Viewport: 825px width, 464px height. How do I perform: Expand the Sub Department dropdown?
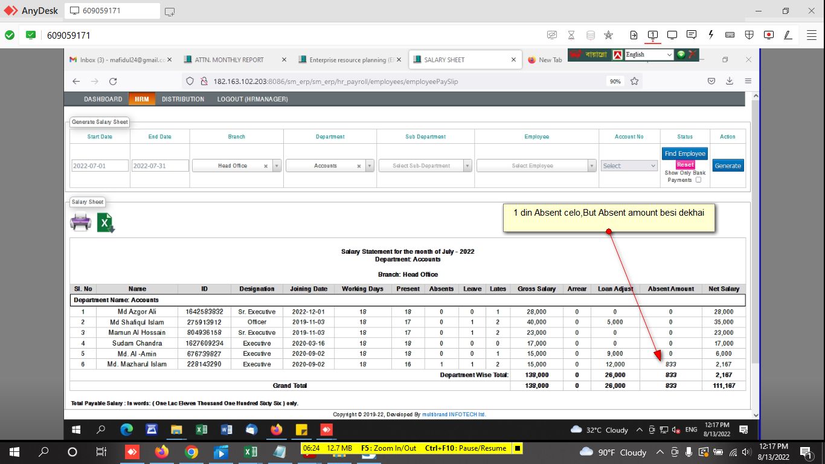(x=425, y=166)
